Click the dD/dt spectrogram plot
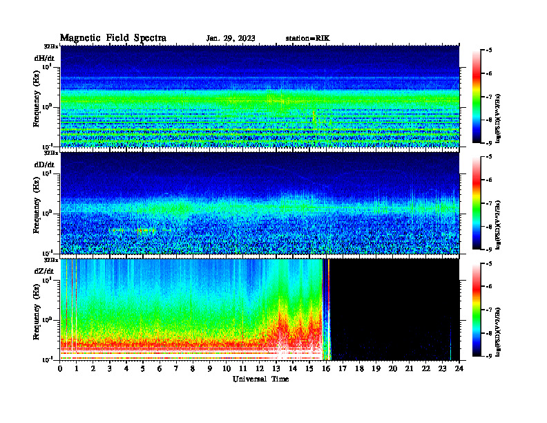The width and height of the screenshot is (547, 423). tap(260, 203)
